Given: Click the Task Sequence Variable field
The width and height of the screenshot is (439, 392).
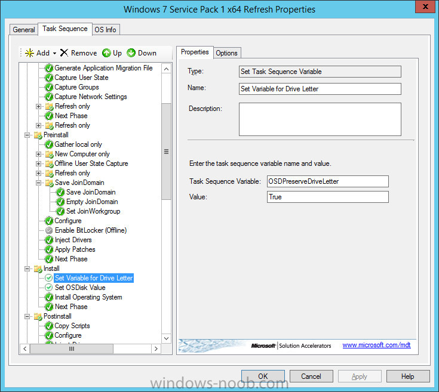Looking at the screenshot, I should coord(327,181).
